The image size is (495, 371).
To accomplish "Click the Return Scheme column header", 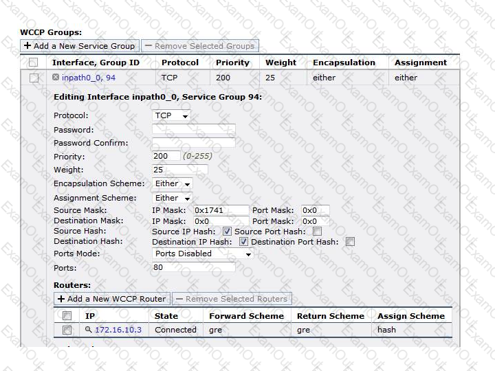I will 330,316.
